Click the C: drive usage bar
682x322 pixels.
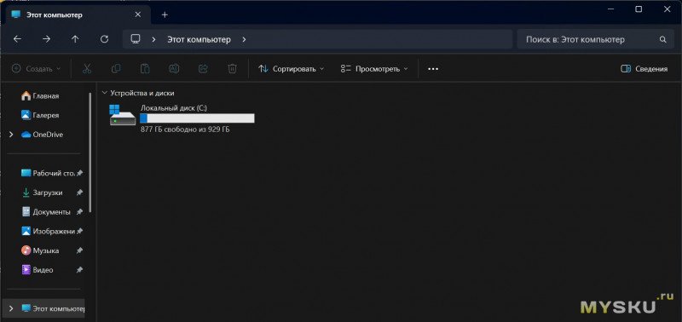[x=197, y=118]
